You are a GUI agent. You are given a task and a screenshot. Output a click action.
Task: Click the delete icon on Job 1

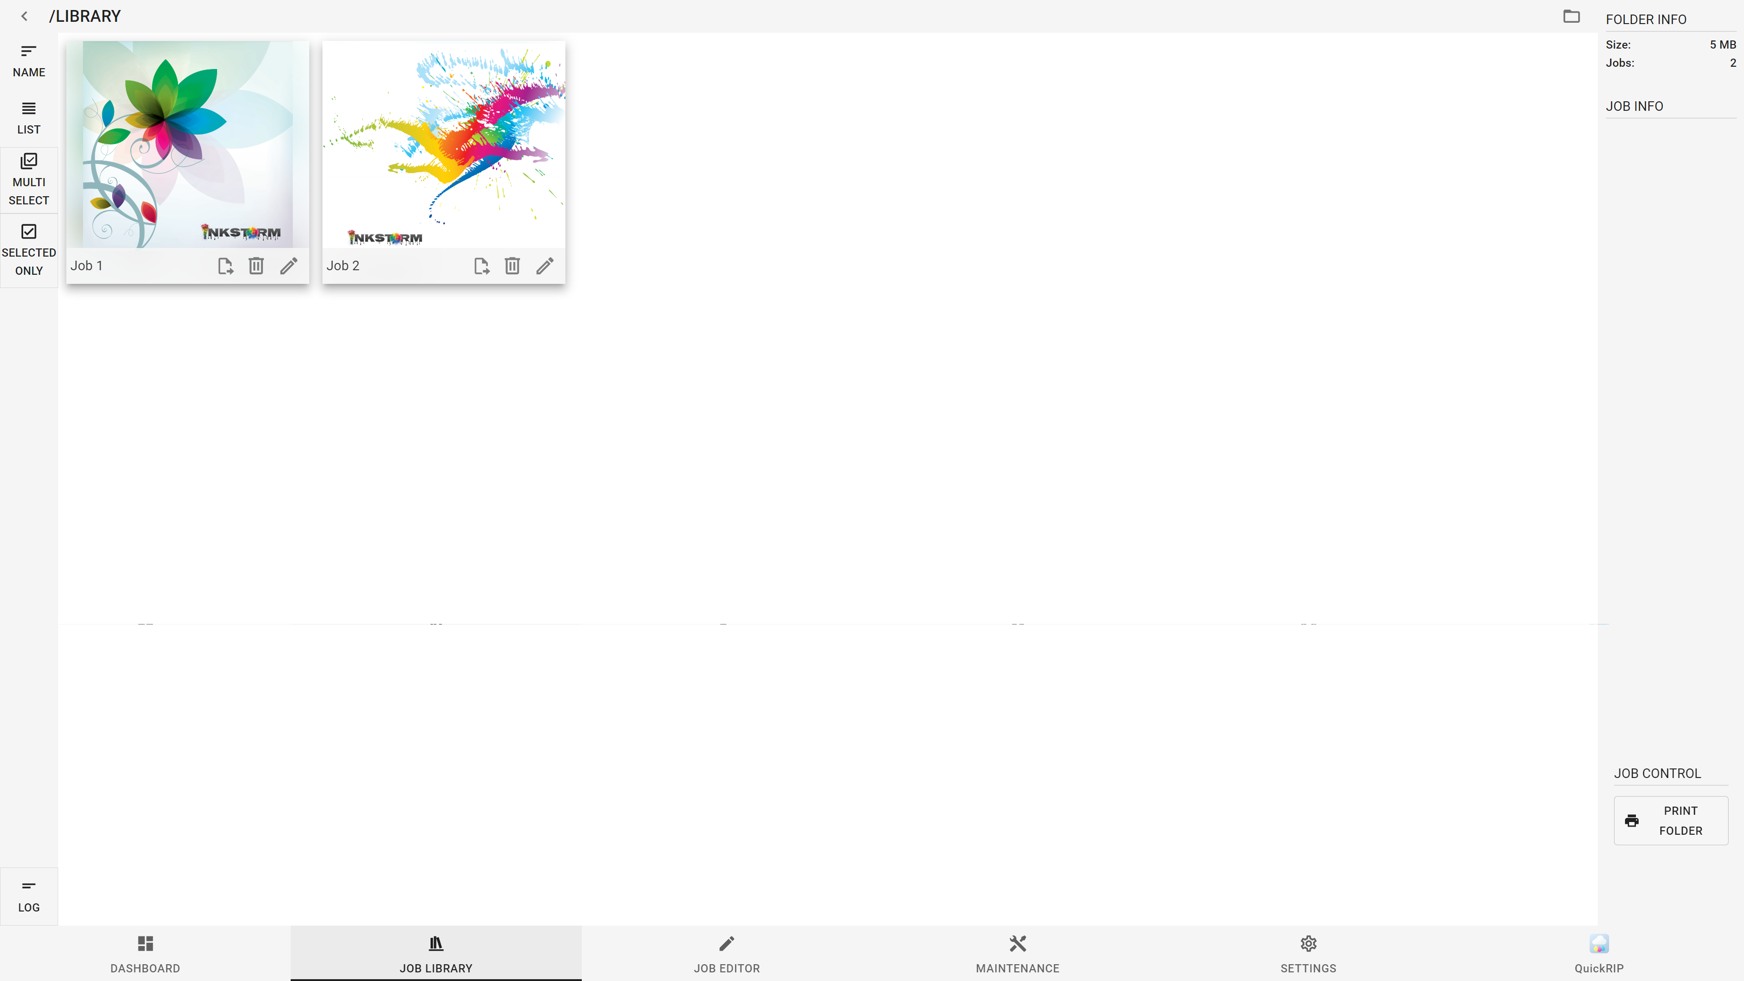[x=256, y=266]
